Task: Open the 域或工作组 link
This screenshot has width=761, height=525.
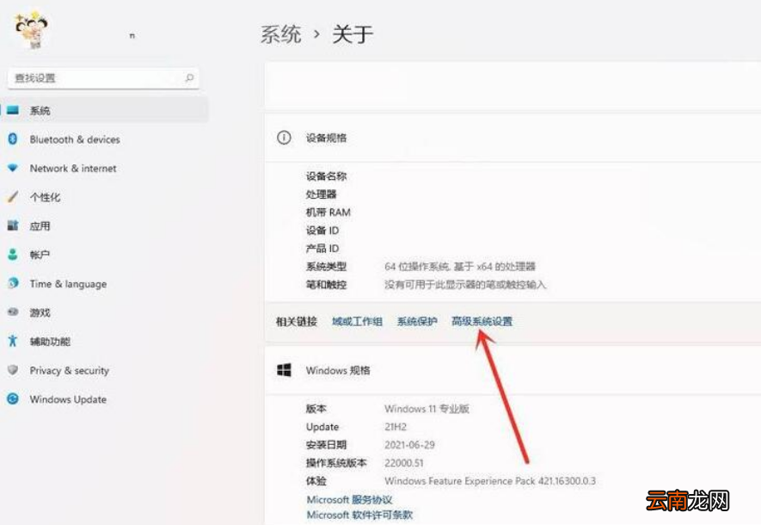Action: (357, 321)
